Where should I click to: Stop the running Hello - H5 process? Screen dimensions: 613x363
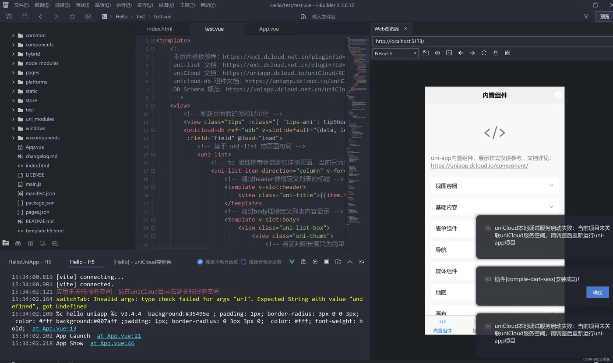tap(327, 262)
